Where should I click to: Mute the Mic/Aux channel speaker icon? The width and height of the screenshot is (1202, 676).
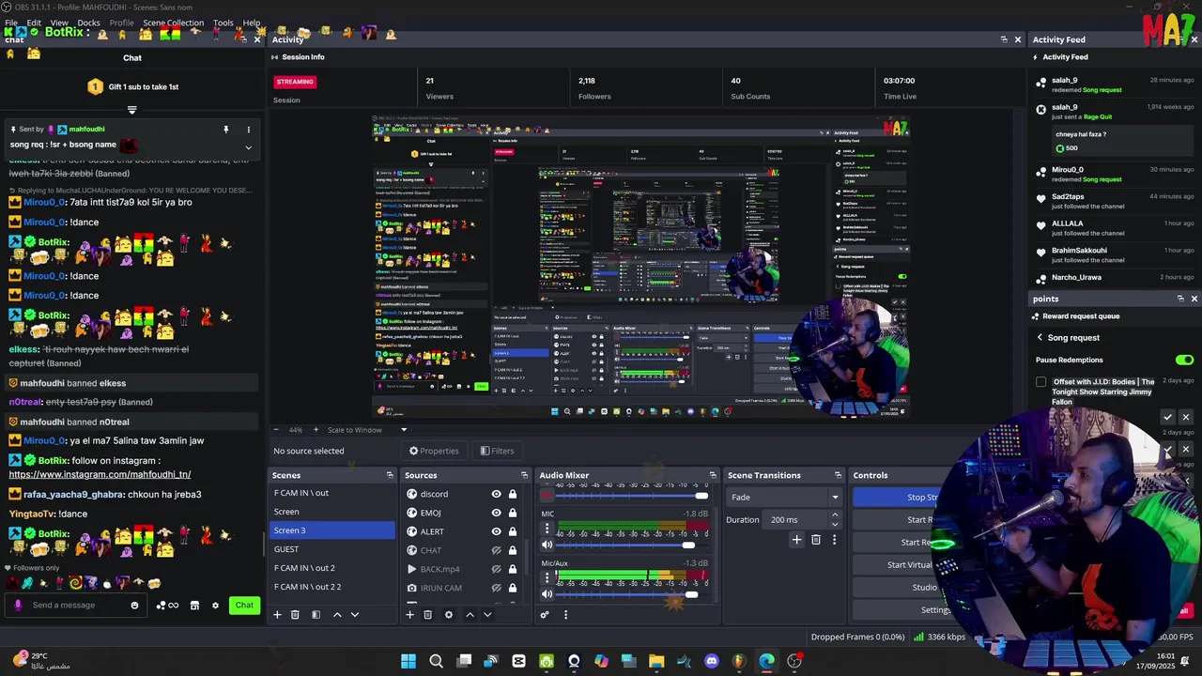[547, 594]
